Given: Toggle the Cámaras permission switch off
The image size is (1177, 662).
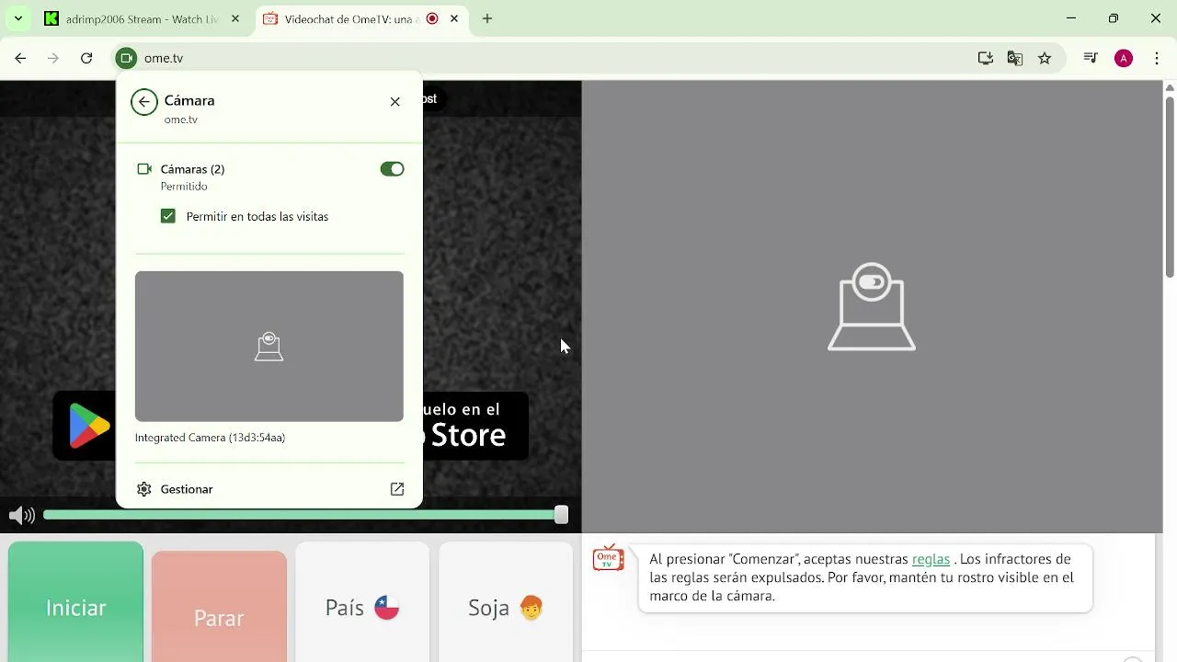Looking at the screenshot, I should [x=392, y=169].
